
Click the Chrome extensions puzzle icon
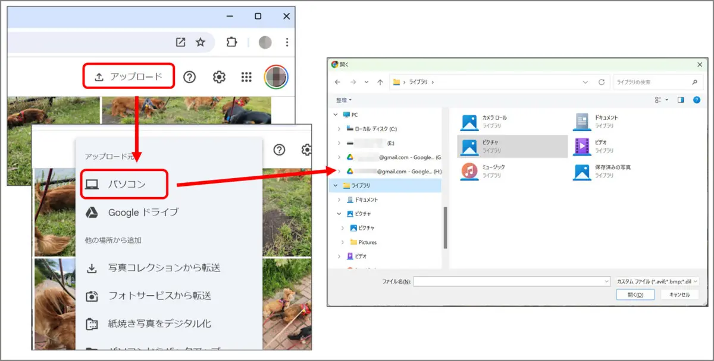coord(231,42)
